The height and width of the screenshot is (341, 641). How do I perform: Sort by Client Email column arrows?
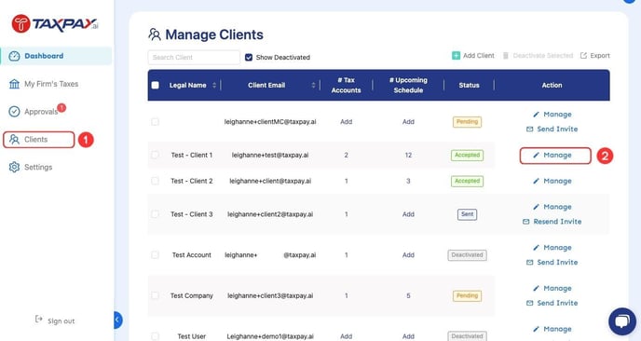pos(314,85)
